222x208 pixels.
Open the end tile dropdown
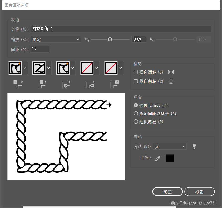(121, 68)
